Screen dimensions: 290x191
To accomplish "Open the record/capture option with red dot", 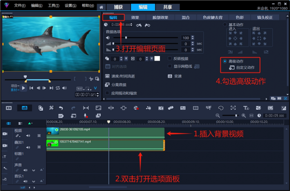I will (x=136, y=108).
